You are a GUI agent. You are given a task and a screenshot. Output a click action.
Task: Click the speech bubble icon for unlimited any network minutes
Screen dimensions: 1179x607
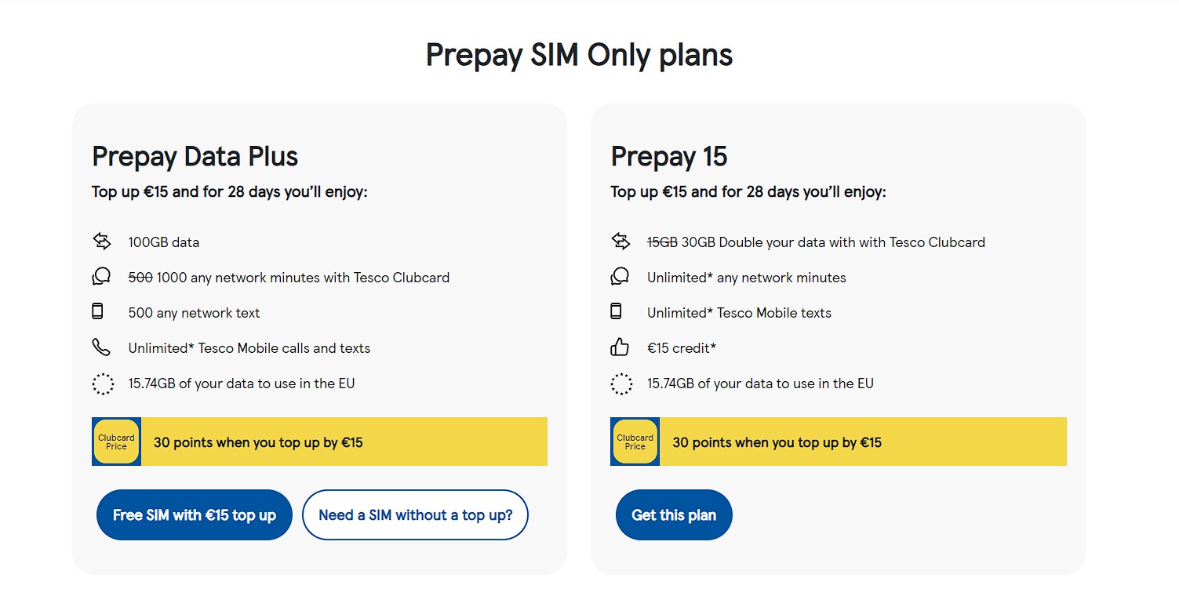[620, 276]
